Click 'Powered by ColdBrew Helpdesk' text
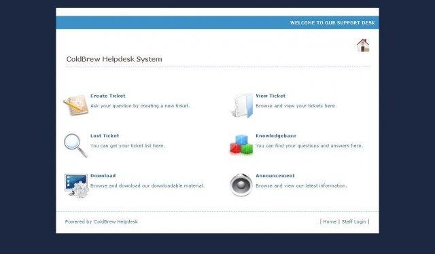Image resolution: width=435 pixels, height=254 pixels. (x=101, y=221)
